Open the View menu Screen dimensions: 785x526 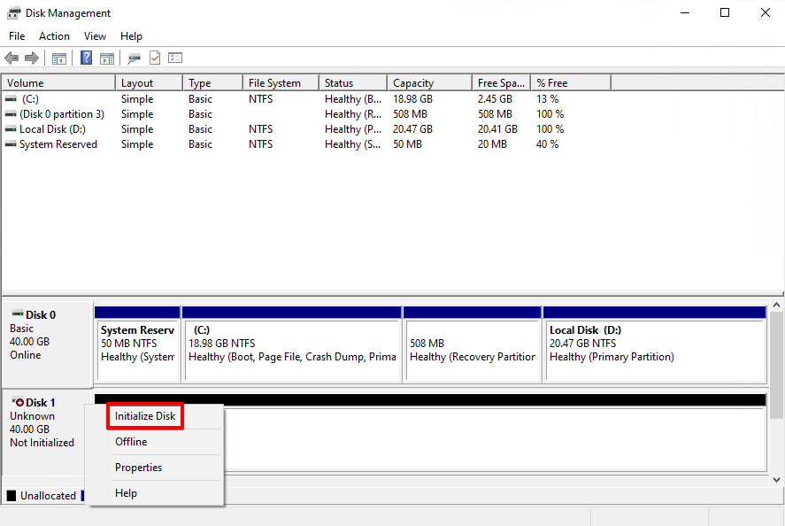coord(95,36)
